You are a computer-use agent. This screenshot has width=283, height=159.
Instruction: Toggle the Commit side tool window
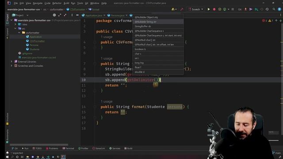[8, 34]
